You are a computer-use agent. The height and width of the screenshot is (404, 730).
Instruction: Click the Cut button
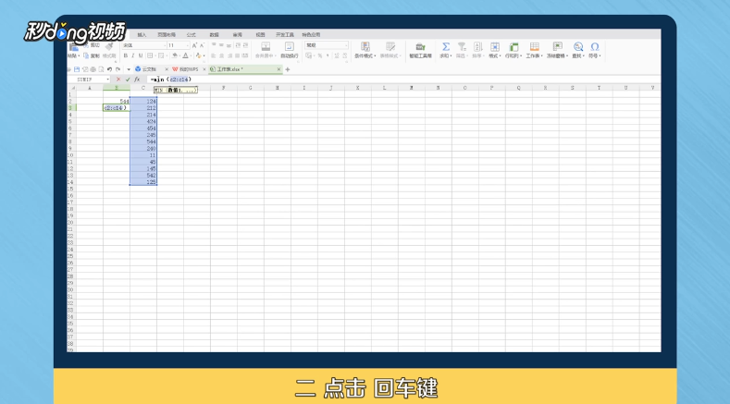click(x=93, y=45)
